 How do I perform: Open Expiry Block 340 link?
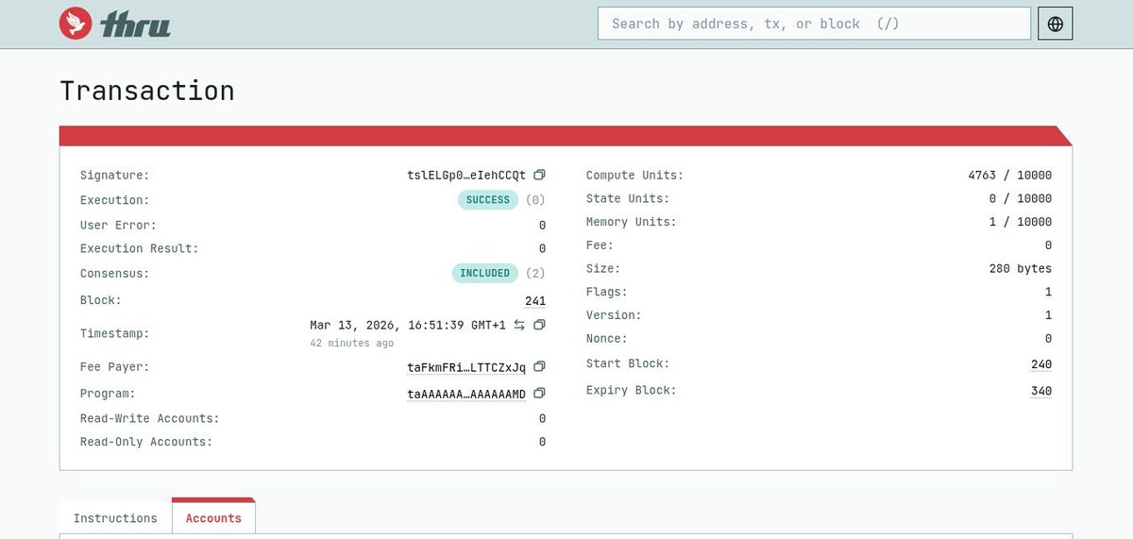1041,391
